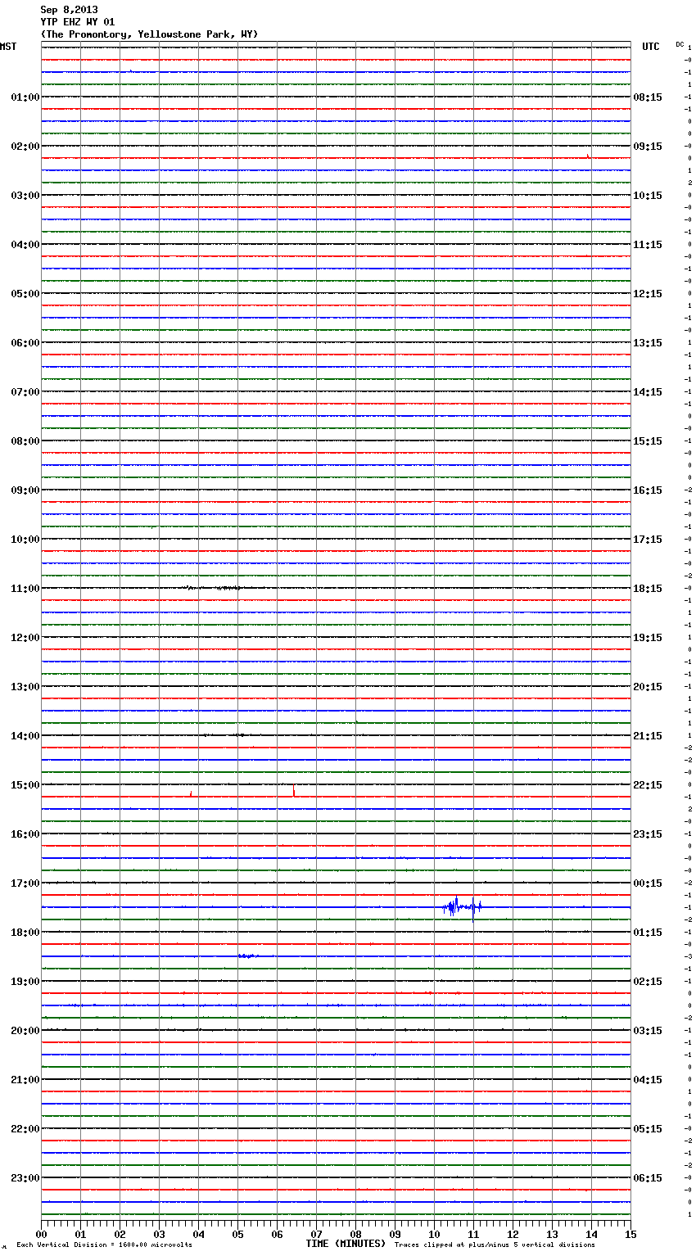Click the '15:15' UTC time label
696x1256 pixels.
[x=648, y=441]
